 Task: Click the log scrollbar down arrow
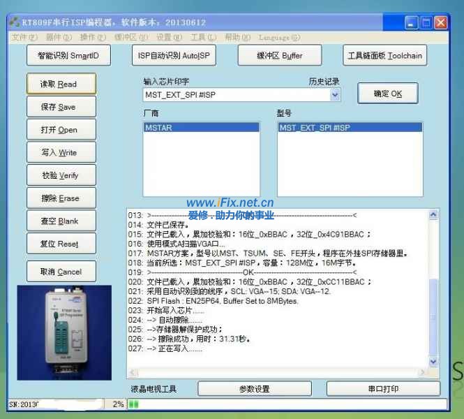[433, 361]
